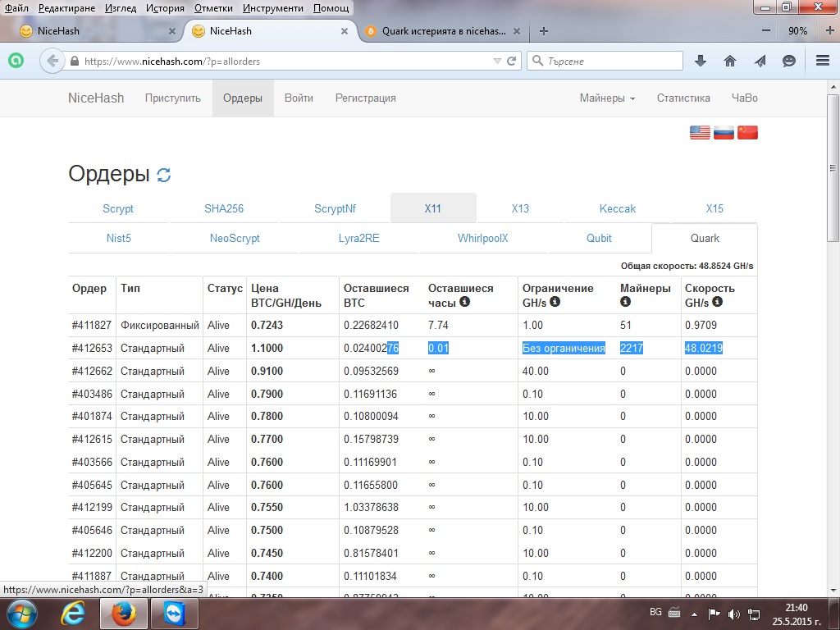The width and height of the screenshot is (840, 630).
Task: Select the Scrypt algorithm tab
Action: tap(118, 208)
